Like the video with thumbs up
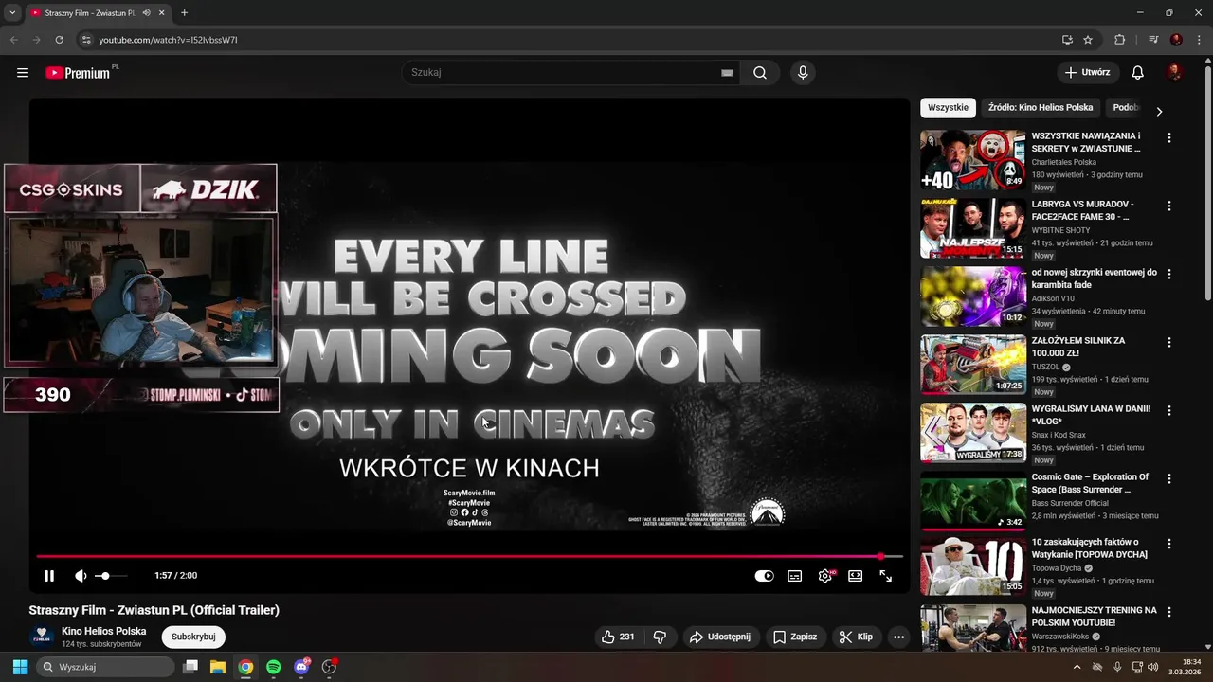The height and width of the screenshot is (682, 1213). coord(618,637)
